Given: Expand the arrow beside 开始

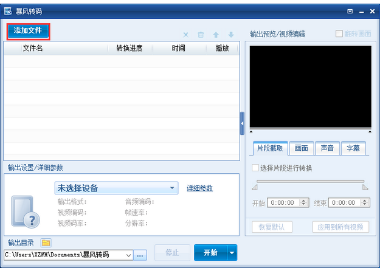Looking at the screenshot, I should 232,252.
